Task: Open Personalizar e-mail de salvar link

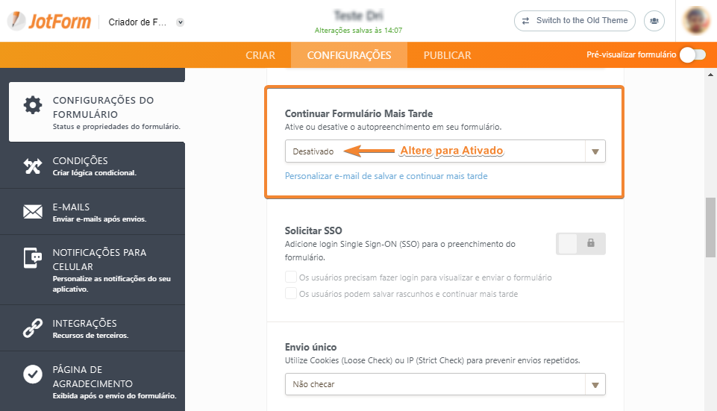Action: coord(386,176)
